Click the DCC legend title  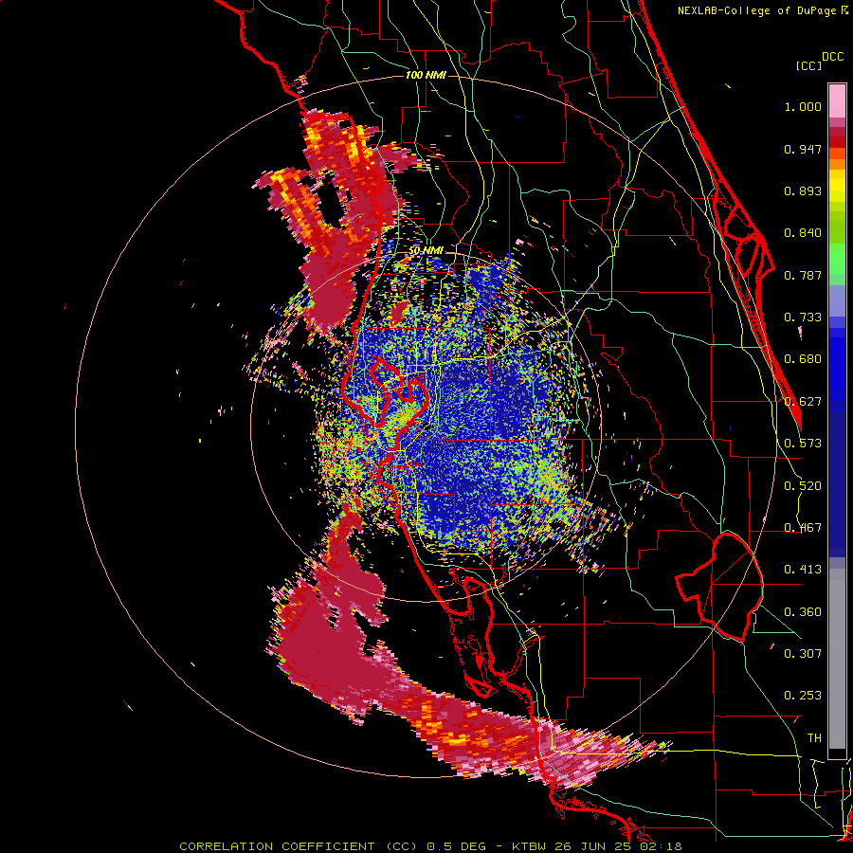click(x=833, y=57)
